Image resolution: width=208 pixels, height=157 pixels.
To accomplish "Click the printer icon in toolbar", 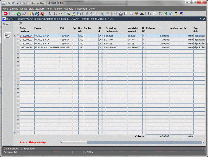I will 68,14.
